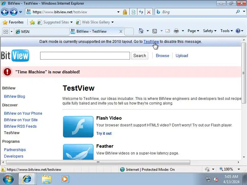
Task: Click the 100% zoom level button
Action: point(226,169)
